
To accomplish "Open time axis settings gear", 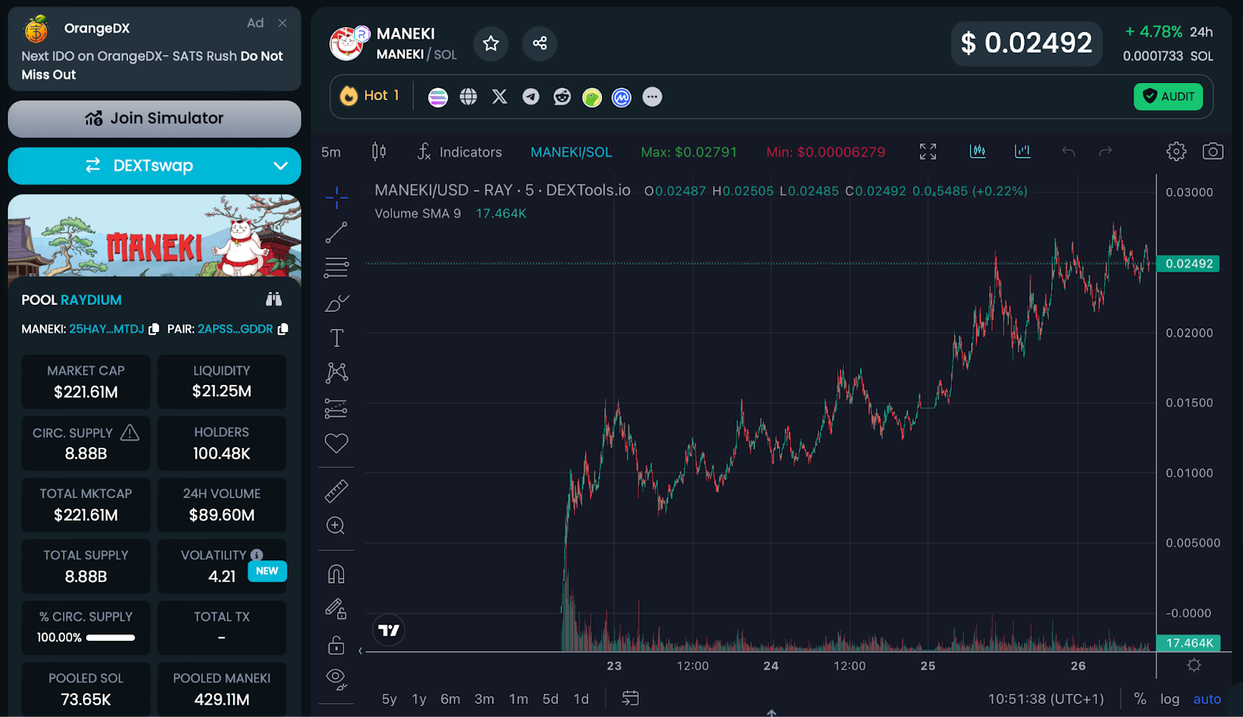I will tap(1194, 665).
